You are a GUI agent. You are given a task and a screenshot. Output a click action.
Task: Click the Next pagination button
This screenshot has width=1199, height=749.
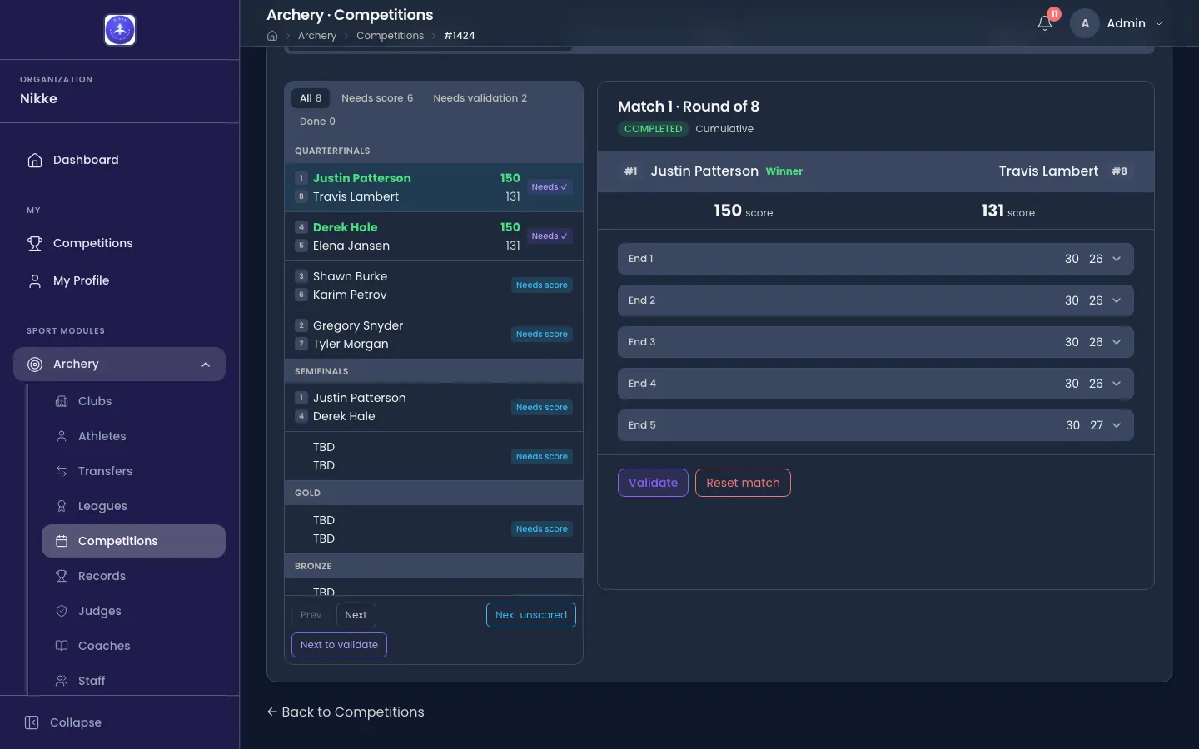[356, 615]
